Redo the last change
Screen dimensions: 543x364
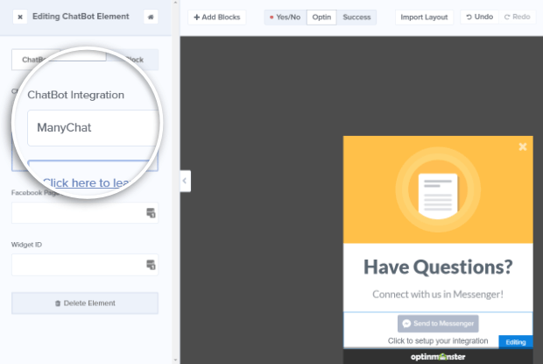[517, 17]
